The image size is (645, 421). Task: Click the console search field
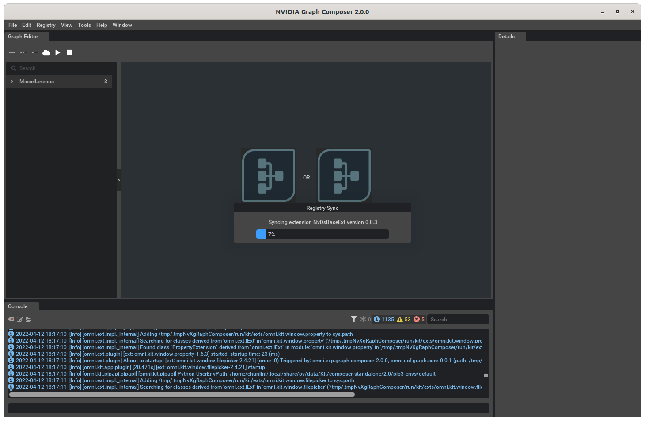click(x=458, y=319)
